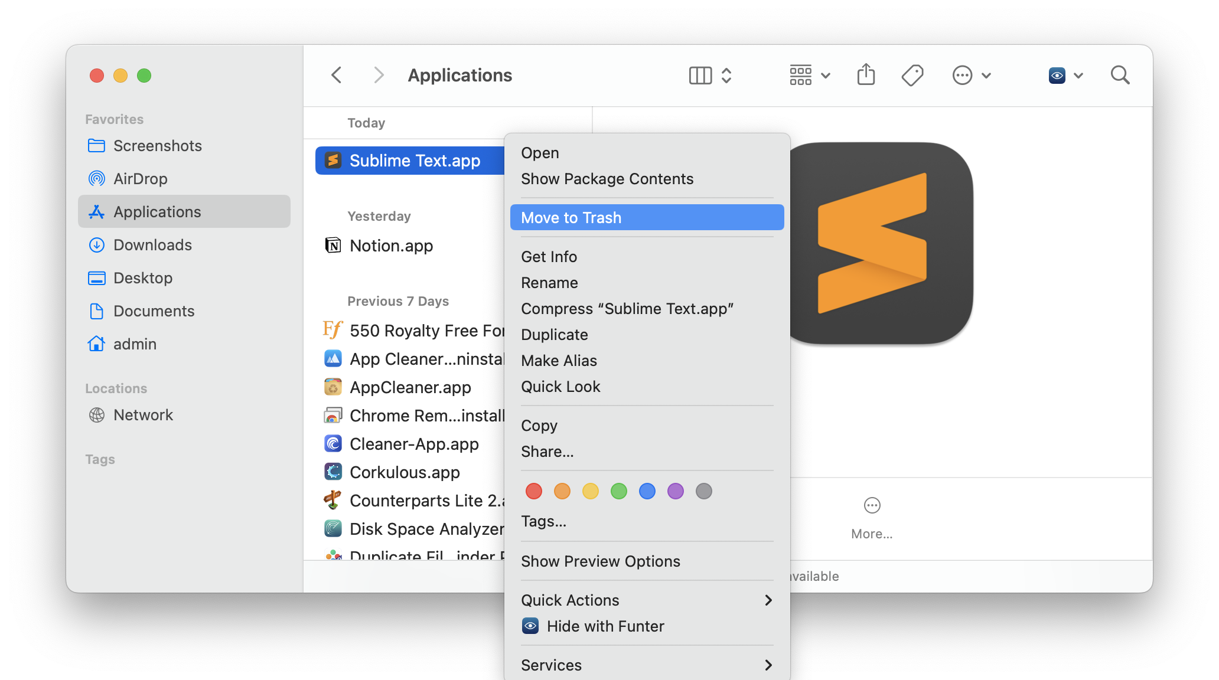The height and width of the screenshot is (680, 1219).
Task: Click the Today section header
Action: pos(366,123)
